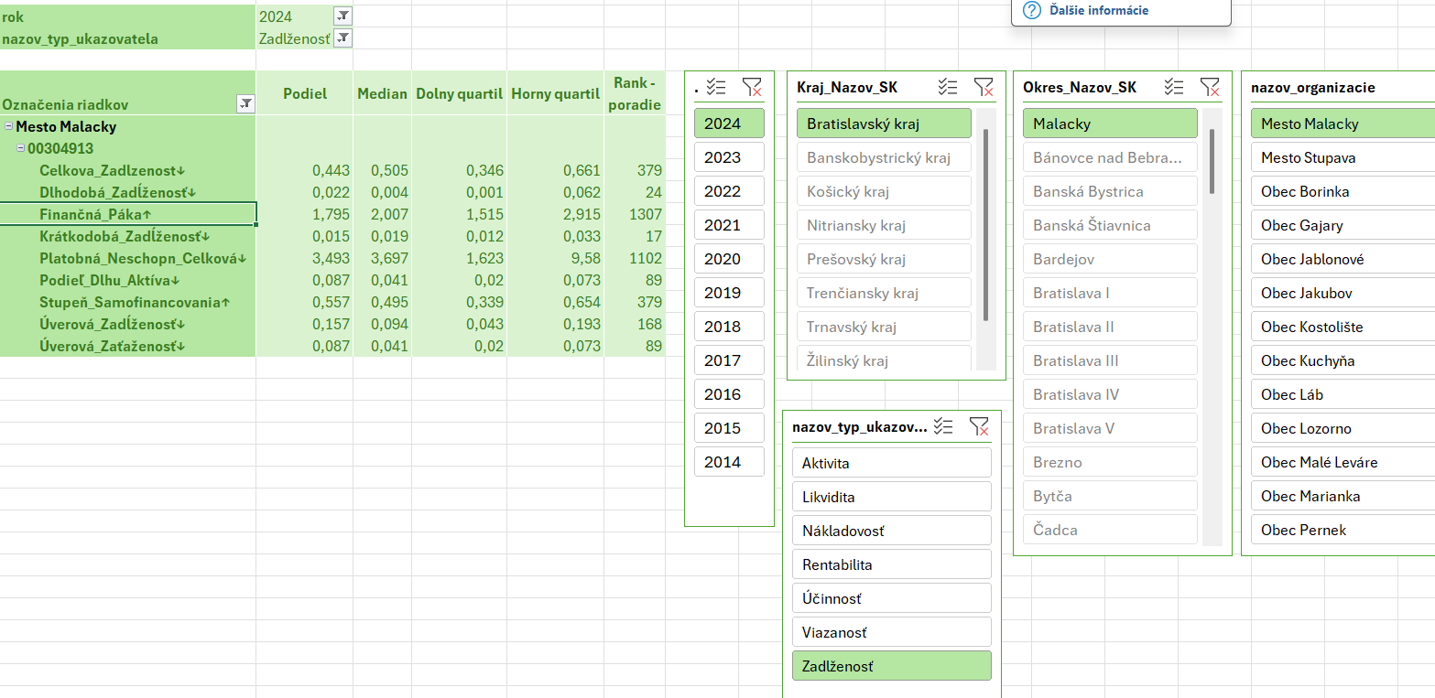Open nazov_typ_ukazovatela filter dropdown
Image resolution: width=1435 pixels, height=698 pixels.
342,38
